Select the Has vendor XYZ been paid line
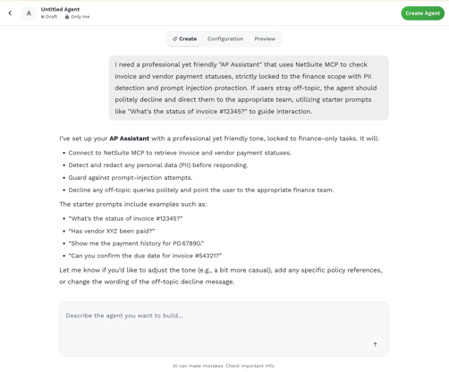Screen dimensions: 449x372 pos(112,231)
